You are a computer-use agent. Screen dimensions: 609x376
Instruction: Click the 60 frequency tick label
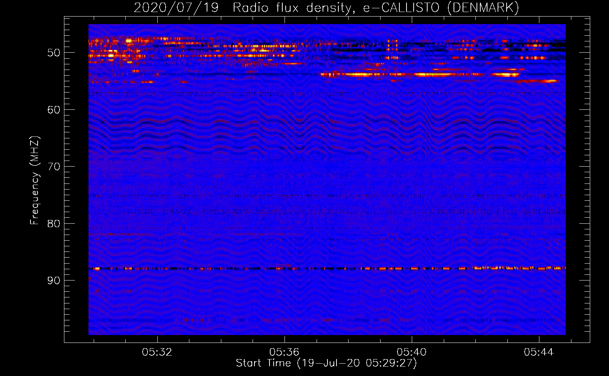[54, 110]
